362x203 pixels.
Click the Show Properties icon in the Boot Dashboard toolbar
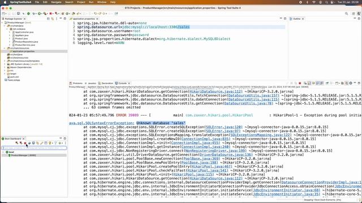(x=46, y=143)
